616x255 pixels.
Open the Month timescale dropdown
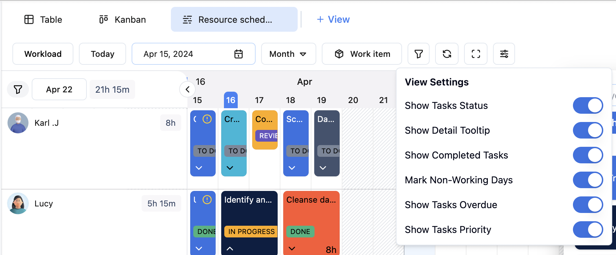pos(288,54)
